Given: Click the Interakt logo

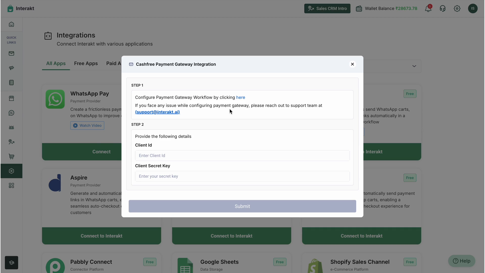Looking at the screenshot, I should (21, 8).
